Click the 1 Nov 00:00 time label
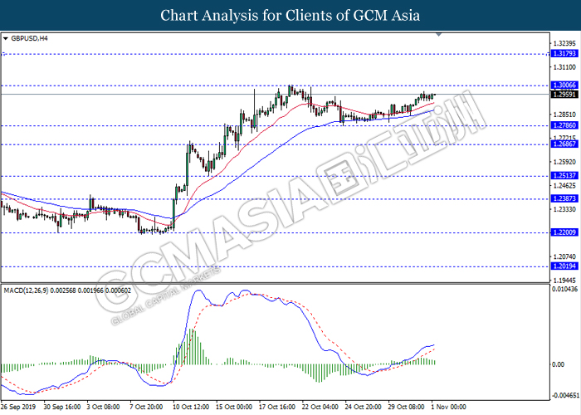Image resolution: width=581 pixels, height=415 pixels. pos(449,407)
